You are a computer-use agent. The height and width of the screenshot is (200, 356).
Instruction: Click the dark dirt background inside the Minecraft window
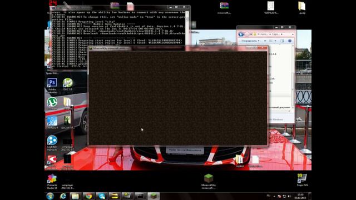click(x=178, y=98)
